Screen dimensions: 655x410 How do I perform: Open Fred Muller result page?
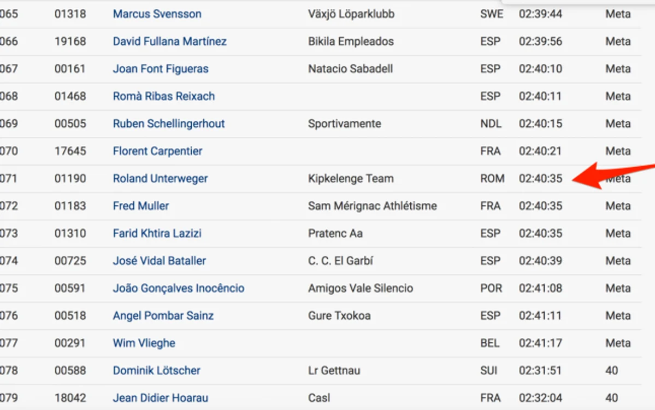click(x=141, y=206)
